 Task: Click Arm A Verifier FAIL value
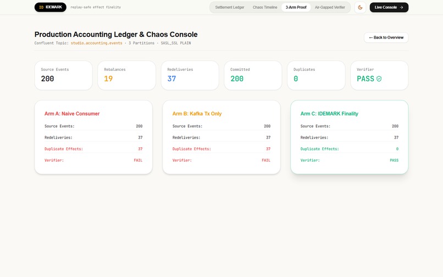(x=138, y=160)
